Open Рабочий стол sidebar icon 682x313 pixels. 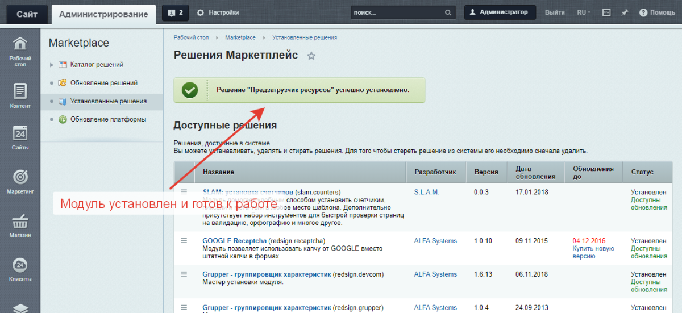point(20,52)
